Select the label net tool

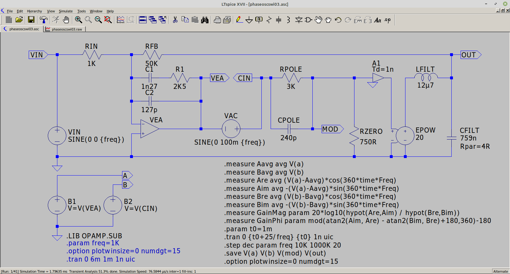point(259,20)
